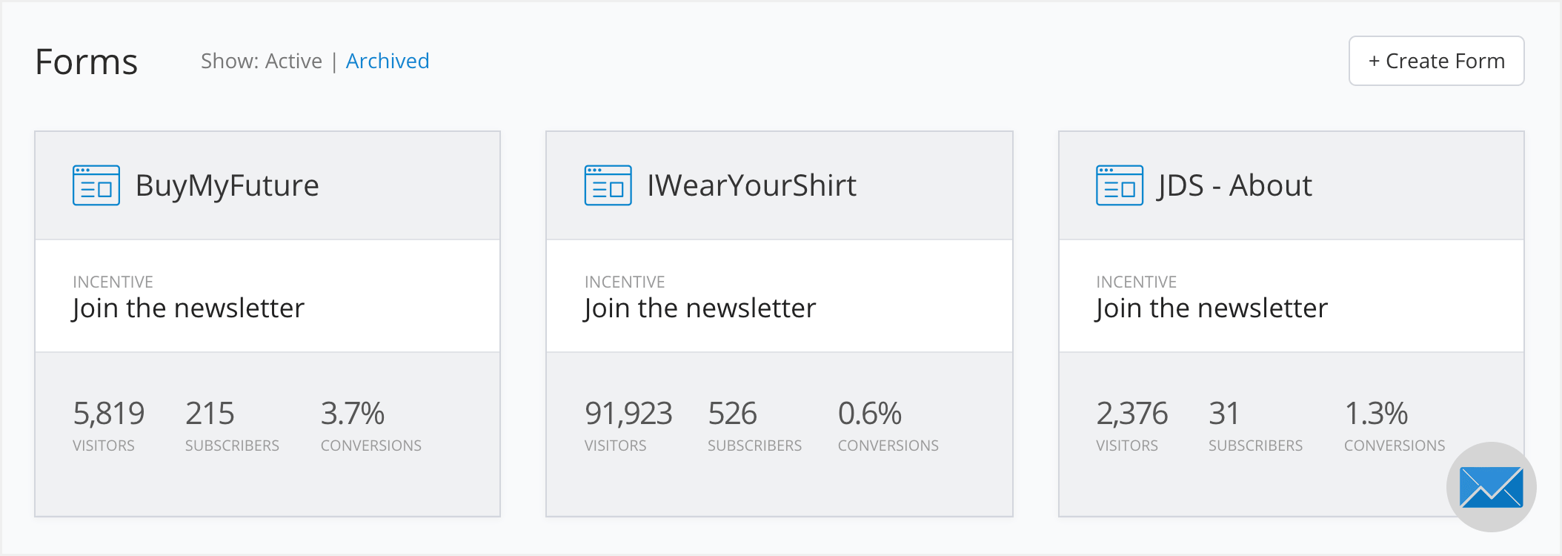This screenshot has width=1562, height=556.
Task: Click the 2,376 visitors stat on JDS - About
Action: point(1131,414)
